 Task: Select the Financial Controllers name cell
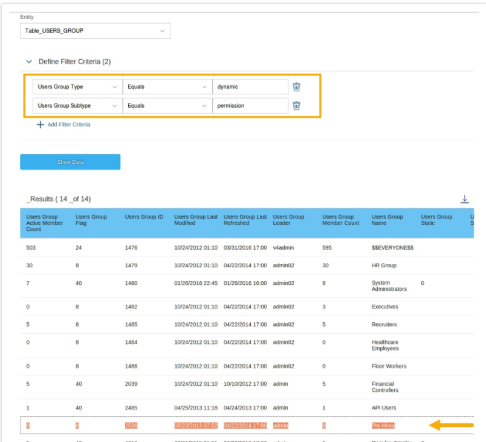pyautogui.click(x=384, y=387)
